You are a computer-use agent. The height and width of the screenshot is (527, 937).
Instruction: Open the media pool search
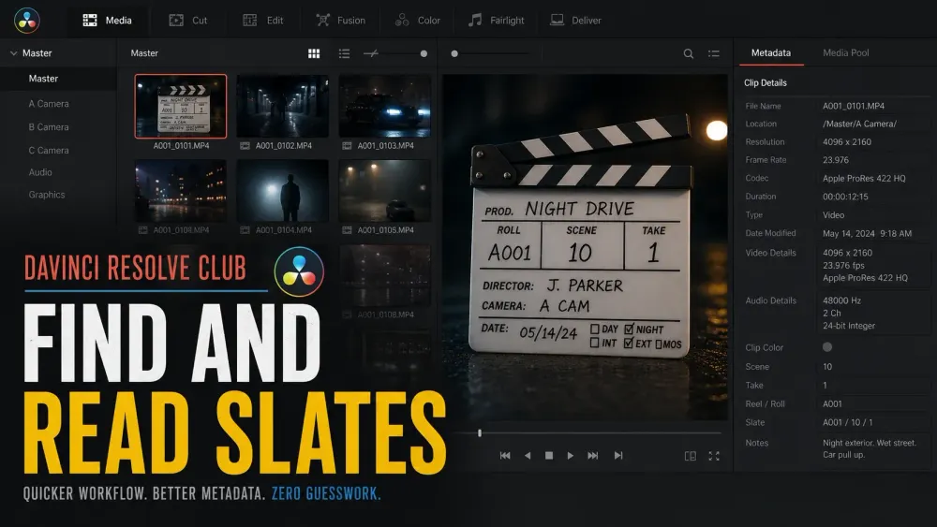(x=689, y=53)
